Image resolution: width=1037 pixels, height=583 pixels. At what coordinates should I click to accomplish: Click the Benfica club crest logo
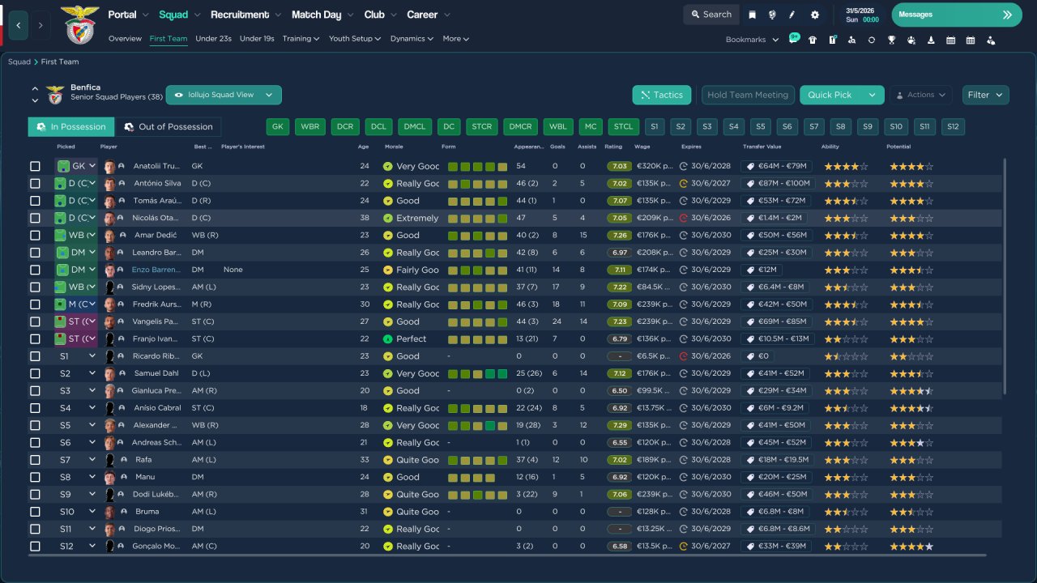(80, 24)
